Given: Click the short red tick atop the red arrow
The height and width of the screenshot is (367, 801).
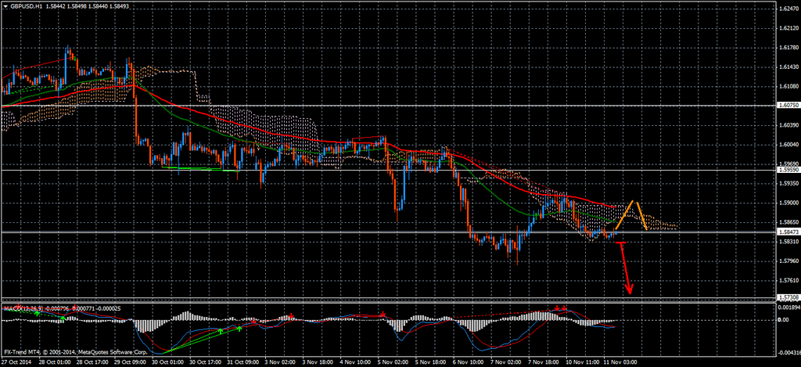Looking at the screenshot, I should coord(621,243).
